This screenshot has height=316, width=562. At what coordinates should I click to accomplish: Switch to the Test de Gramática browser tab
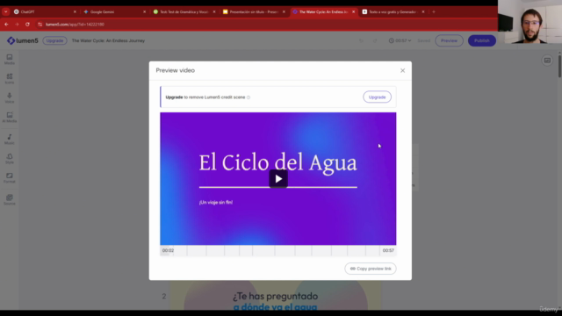[184, 11]
